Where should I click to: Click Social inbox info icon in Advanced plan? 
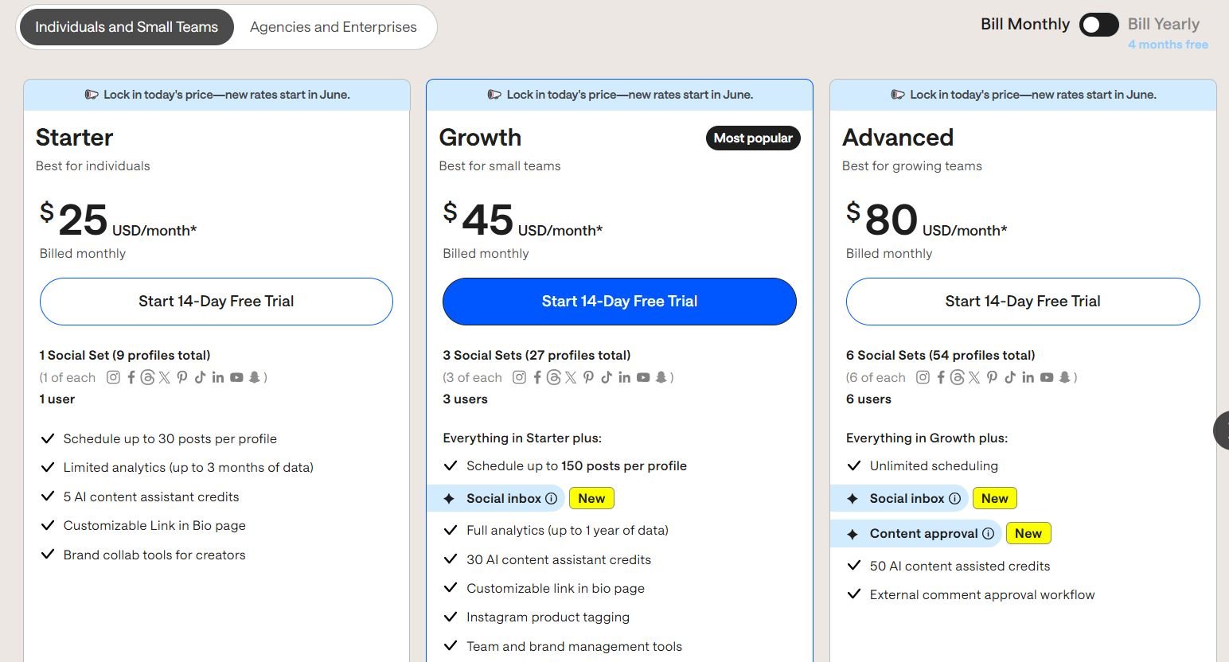point(954,499)
